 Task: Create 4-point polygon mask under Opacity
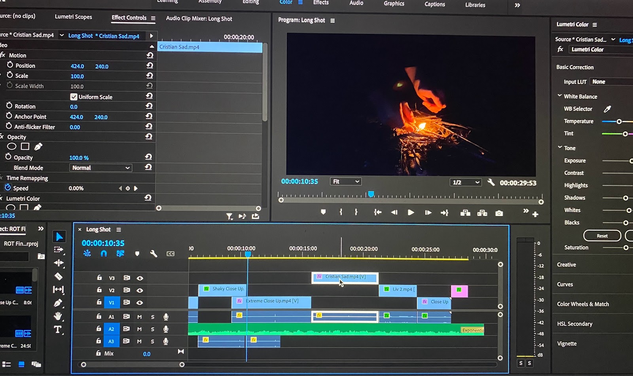[25, 146]
